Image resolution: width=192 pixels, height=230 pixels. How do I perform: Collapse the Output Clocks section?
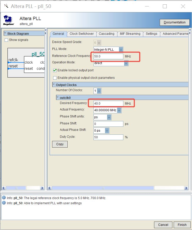pos(54,85)
